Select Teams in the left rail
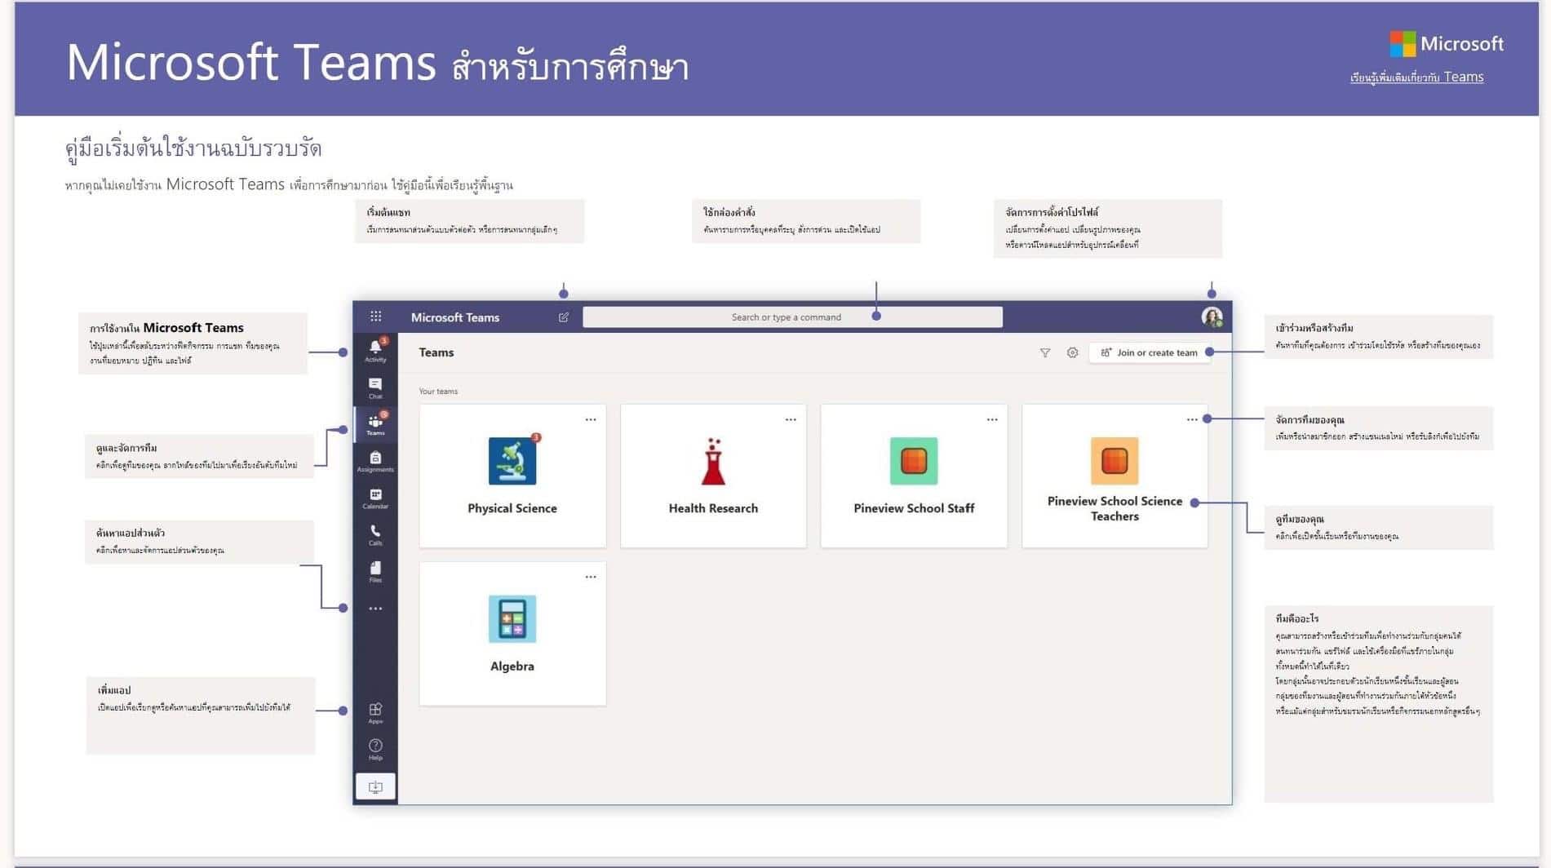This screenshot has height=868, width=1551. pos(375,425)
